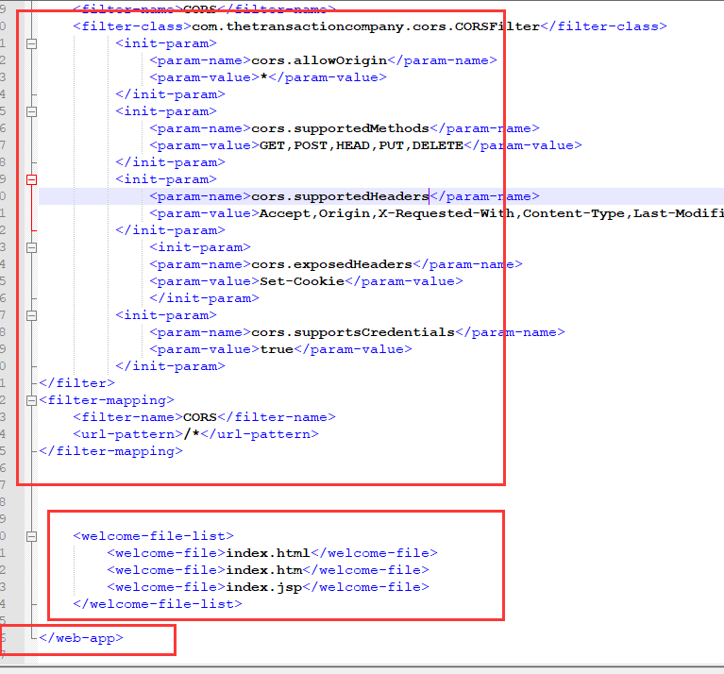Click the index.htm welcome-file entry

(x=268, y=570)
